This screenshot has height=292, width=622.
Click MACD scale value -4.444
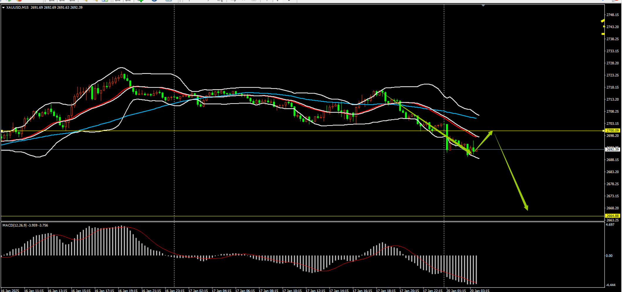click(x=611, y=285)
